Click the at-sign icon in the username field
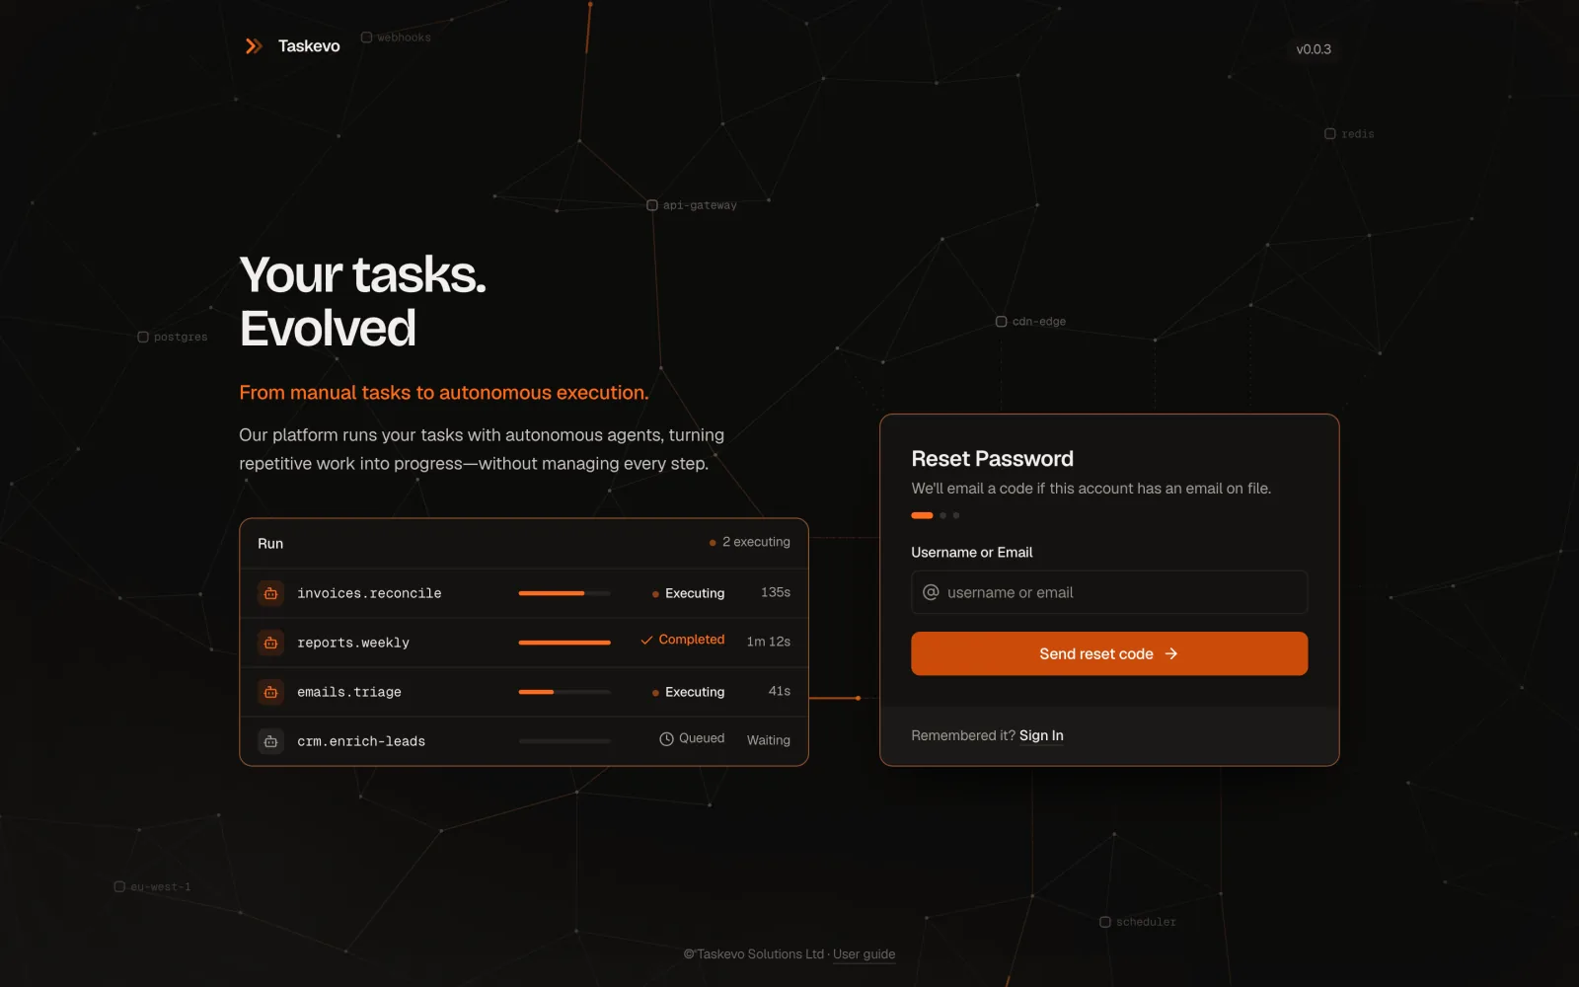Image resolution: width=1579 pixels, height=987 pixels. tap(931, 592)
